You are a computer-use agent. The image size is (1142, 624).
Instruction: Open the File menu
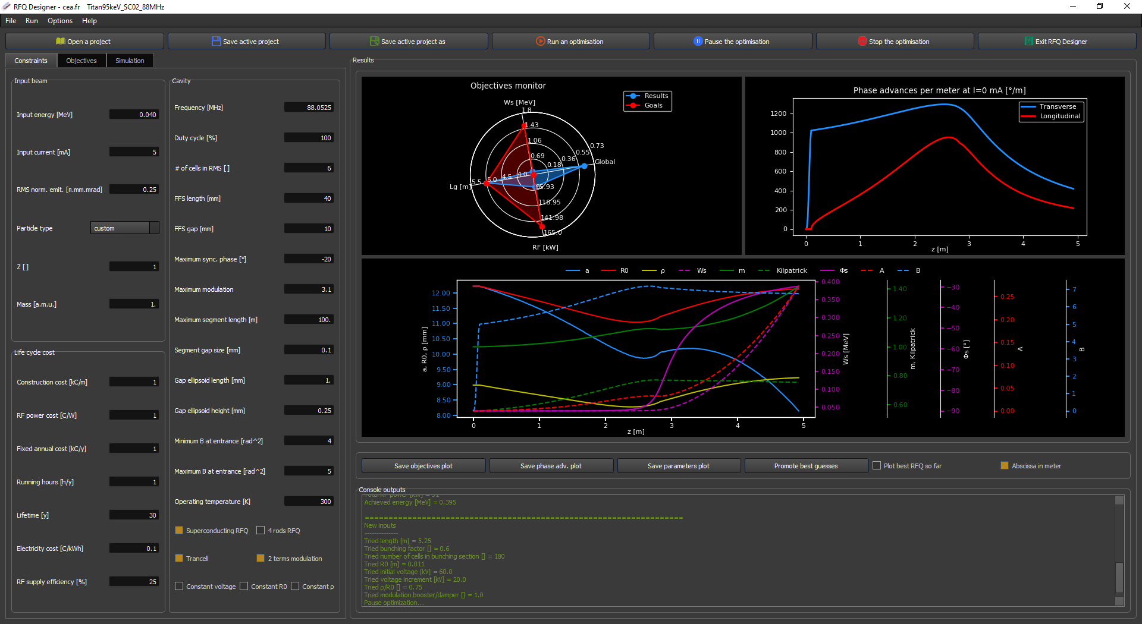tap(11, 21)
